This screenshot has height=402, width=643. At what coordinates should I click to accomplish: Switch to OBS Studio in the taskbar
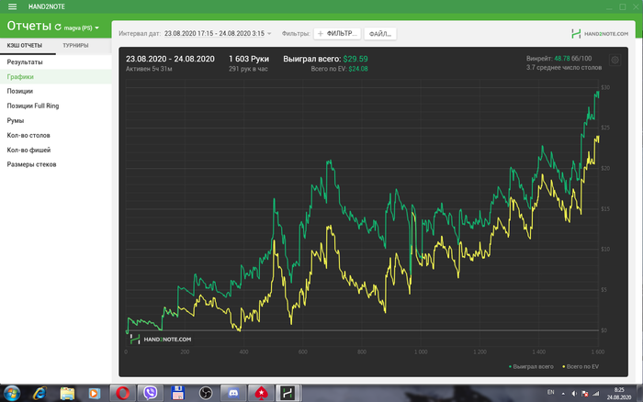[206, 394]
